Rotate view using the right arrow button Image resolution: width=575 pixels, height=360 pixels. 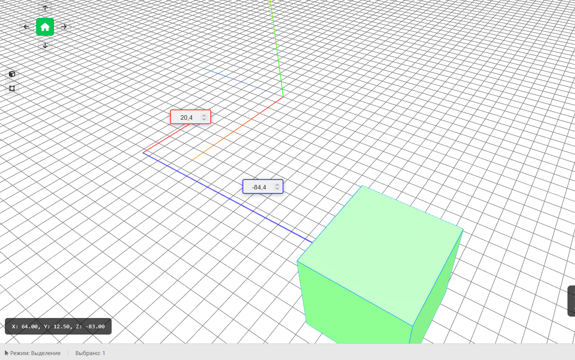pyautogui.click(x=64, y=27)
